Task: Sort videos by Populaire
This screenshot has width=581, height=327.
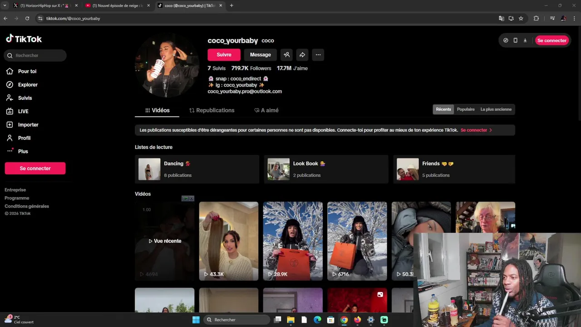Action: coord(466,109)
